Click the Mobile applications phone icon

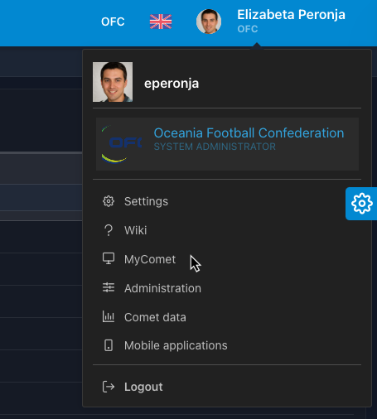109,345
